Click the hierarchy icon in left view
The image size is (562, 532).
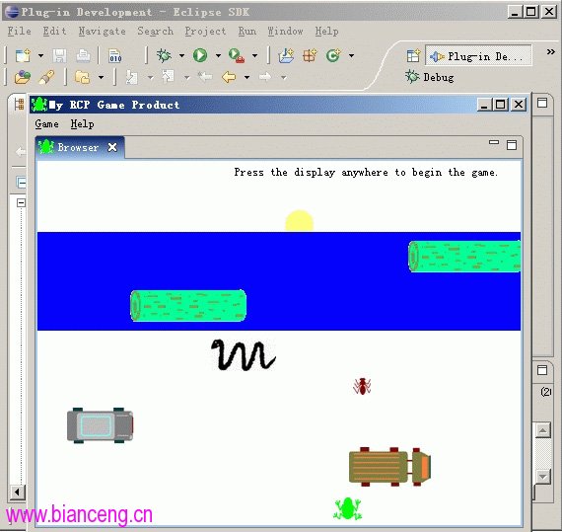click(x=19, y=105)
